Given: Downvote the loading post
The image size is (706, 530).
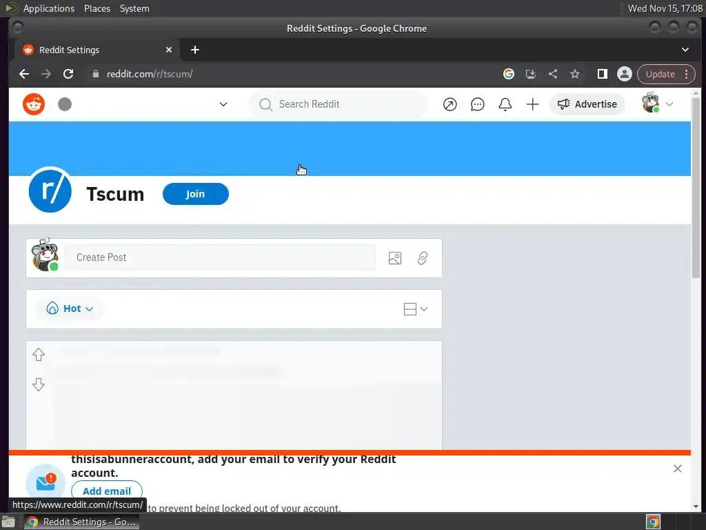Looking at the screenshot, I should tap(39, 384).
